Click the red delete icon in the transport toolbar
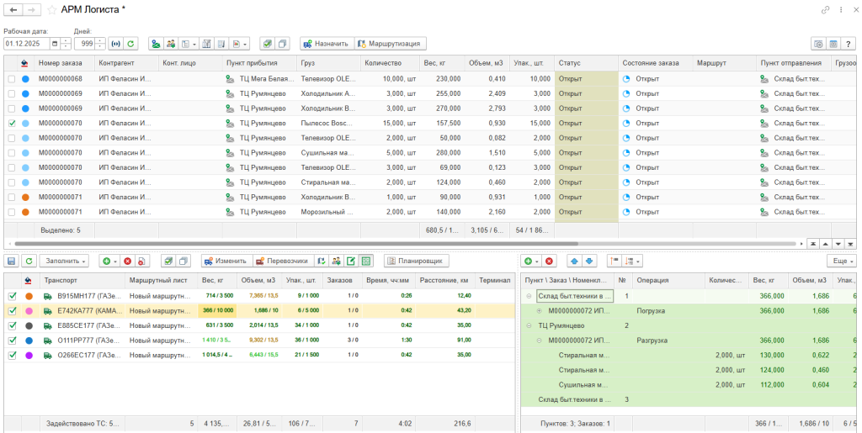Viewport: 862px width, 433px height. pos(128,261)
